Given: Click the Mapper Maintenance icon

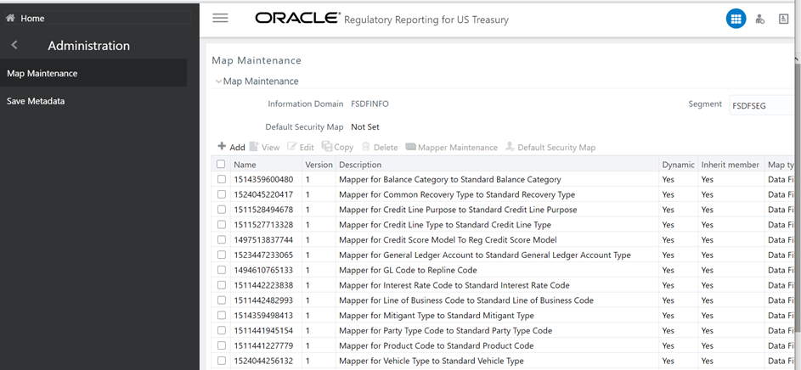Looking at the screenshot, I should [410, 147].
